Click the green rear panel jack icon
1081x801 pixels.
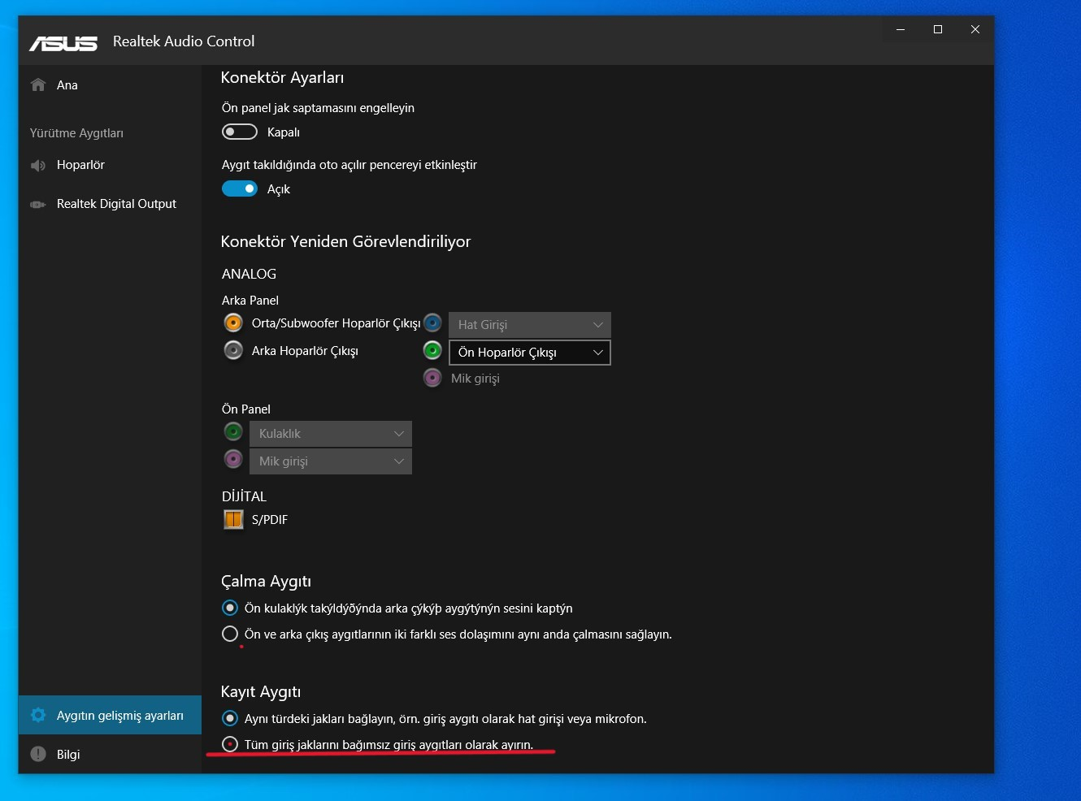click(432, 350)
